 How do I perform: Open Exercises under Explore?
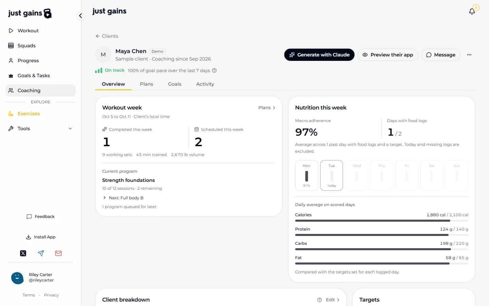[x=40, y=114]
